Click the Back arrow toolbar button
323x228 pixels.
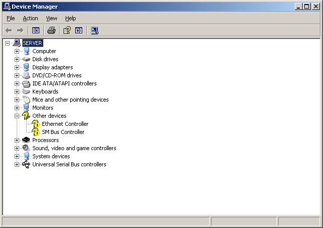pos(9,30)
